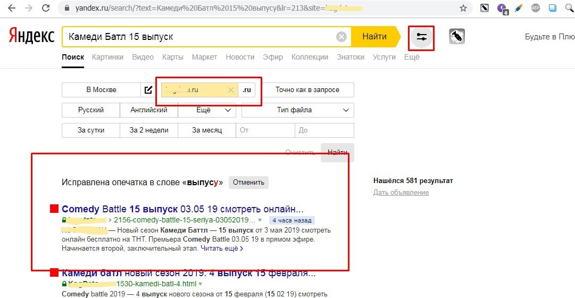Screen dimensions: 575x298
Task: Open the blue square extension icon
Action: [553, 8]
